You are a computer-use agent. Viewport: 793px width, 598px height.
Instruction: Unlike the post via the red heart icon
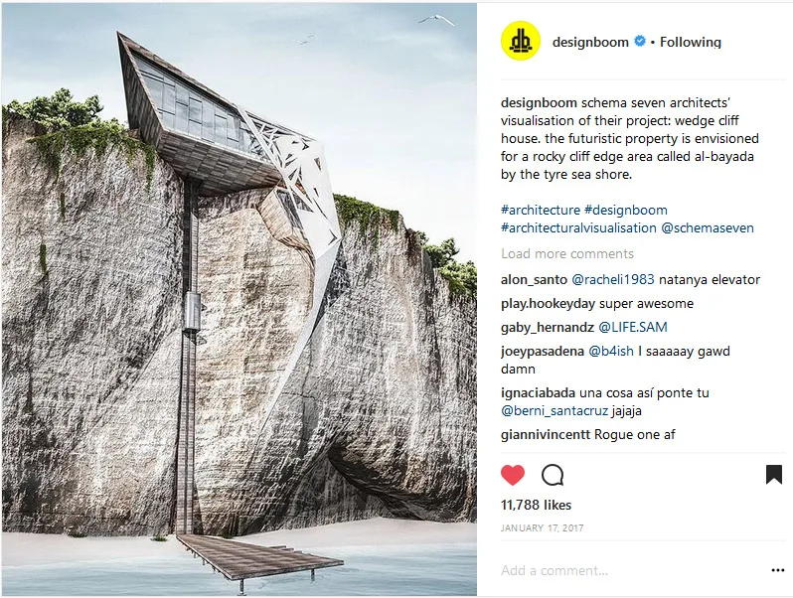(x=513, y=475)
